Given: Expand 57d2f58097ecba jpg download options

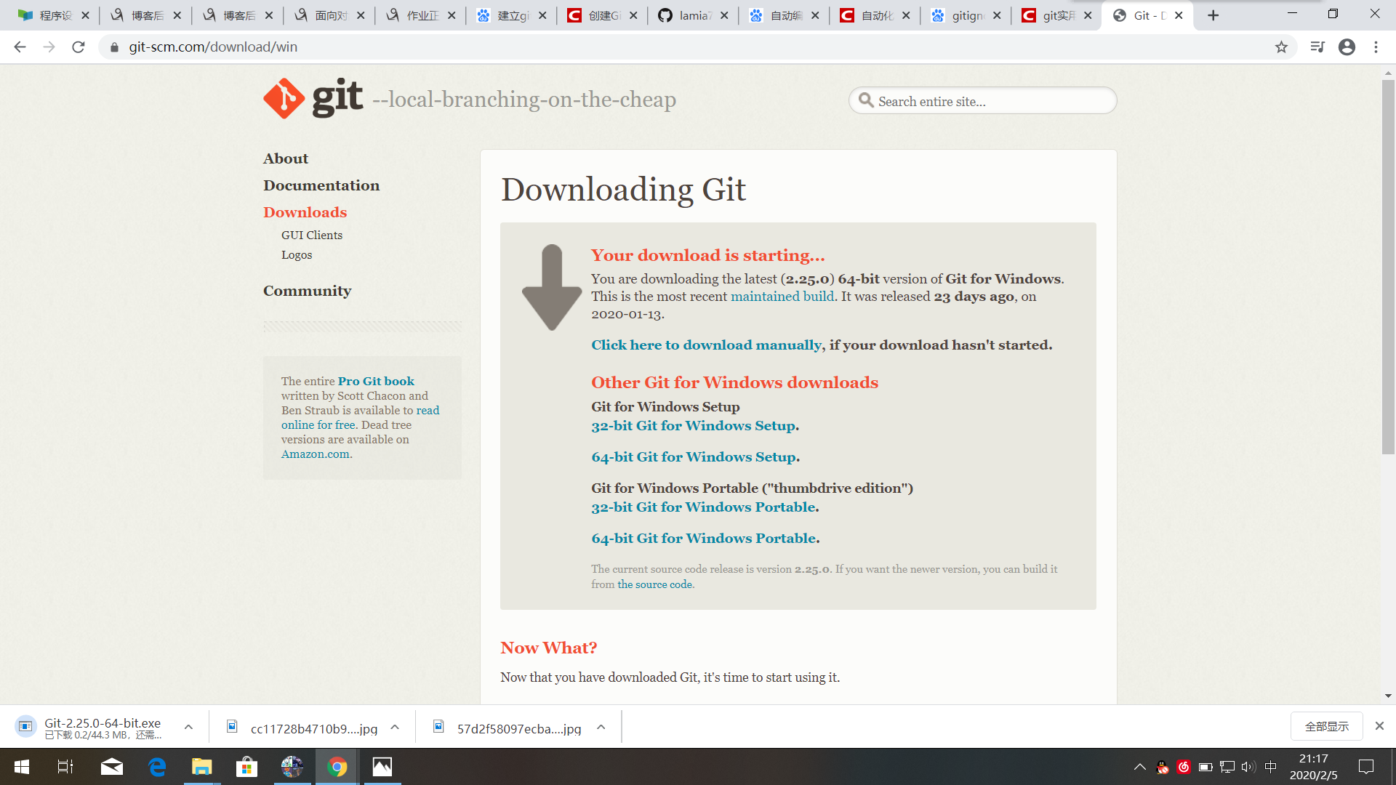Looking at the screenshot, I should 601,727.
